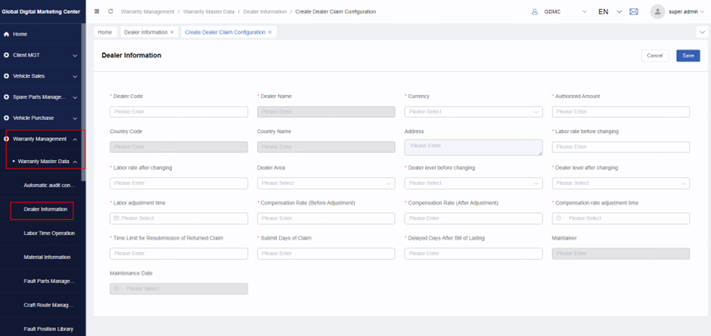Click Time Limit for Resubmission field
The image size is (711, 336).
tap(179, 254)
